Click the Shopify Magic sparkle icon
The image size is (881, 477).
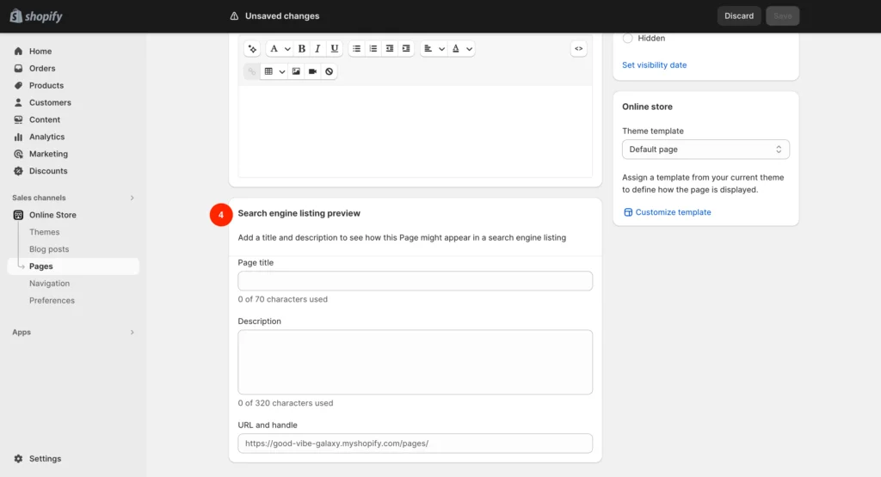point(252,49)
